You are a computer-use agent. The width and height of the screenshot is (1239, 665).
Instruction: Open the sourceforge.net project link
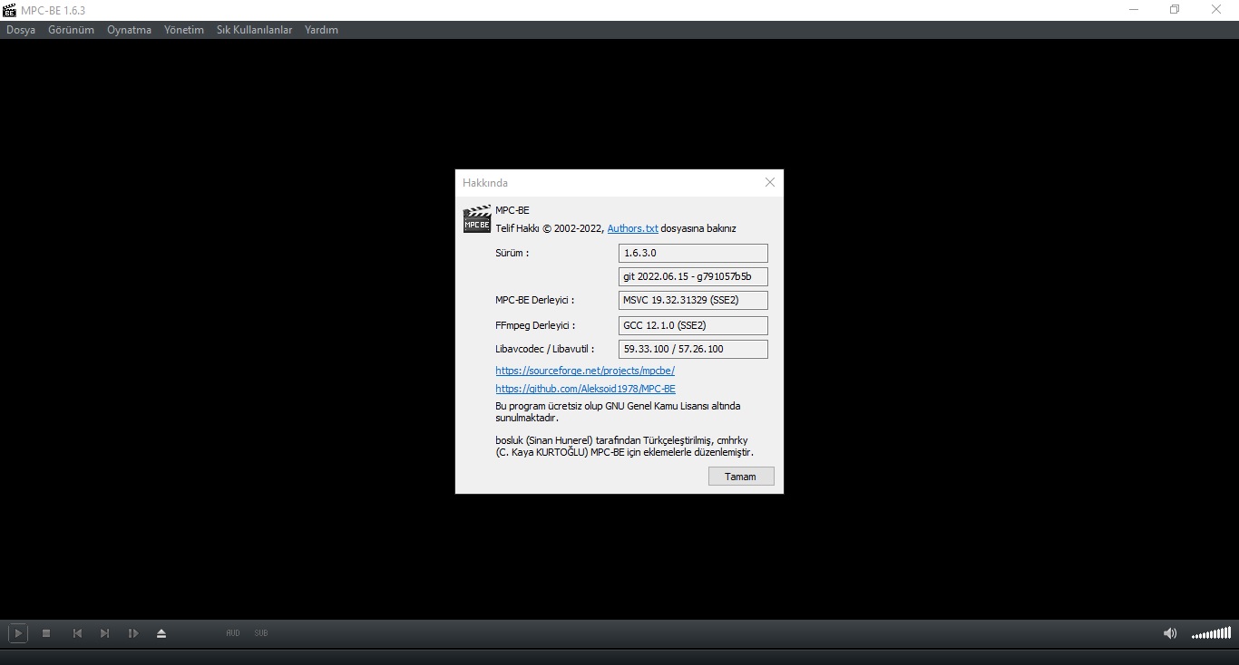(585, 371)
